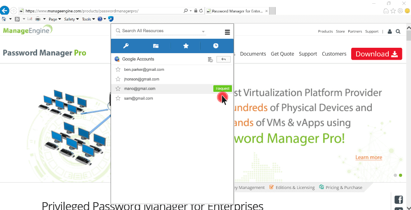Expand the Home icon dropdown arrow

(10, 19)
